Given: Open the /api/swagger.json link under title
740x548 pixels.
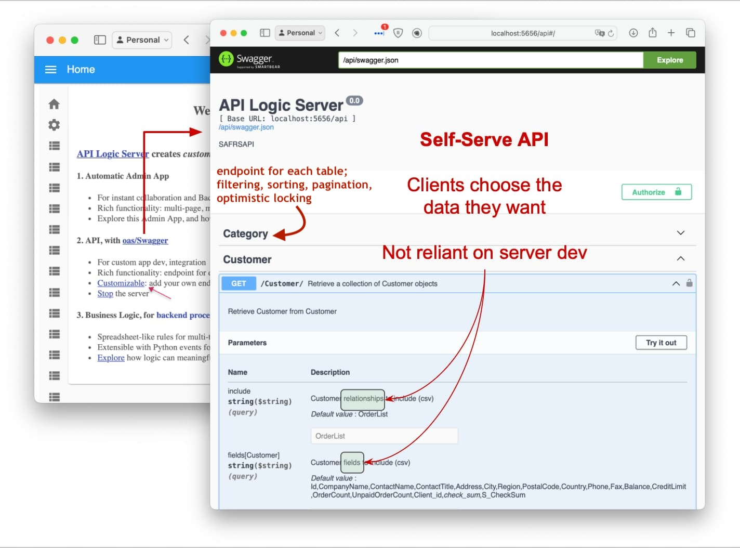Looking at the screenshot, I should click(246, 127).
